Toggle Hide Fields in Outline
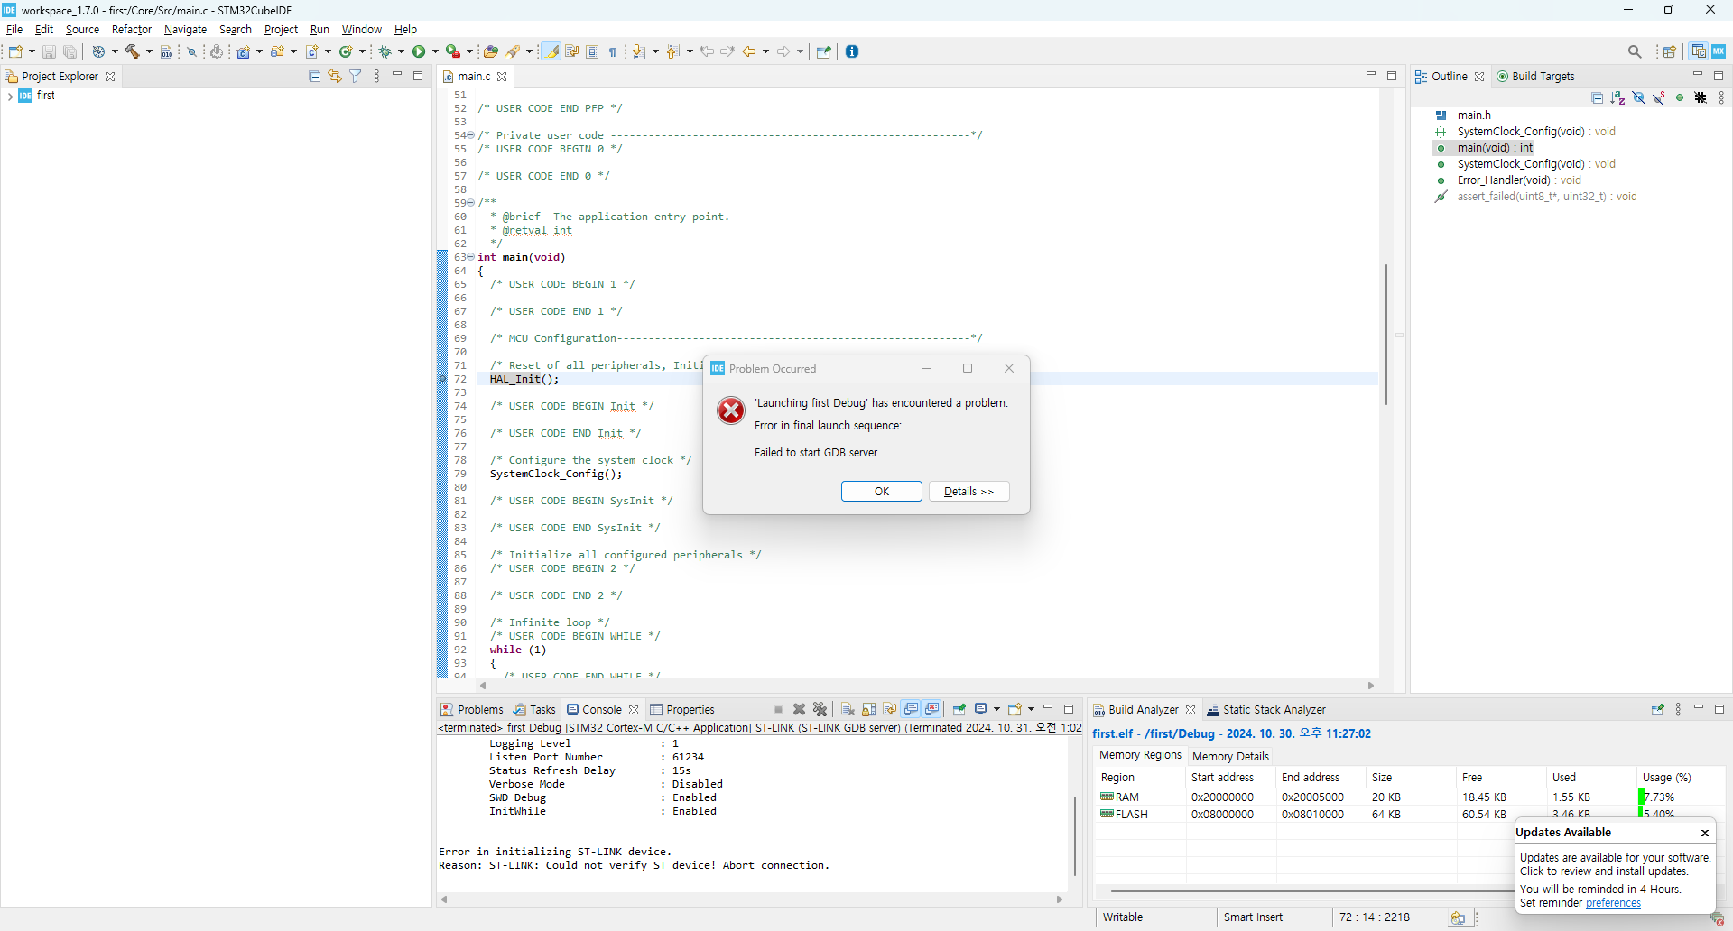This screenshot has width=1733, height=931. click(x=1639, y=97)
